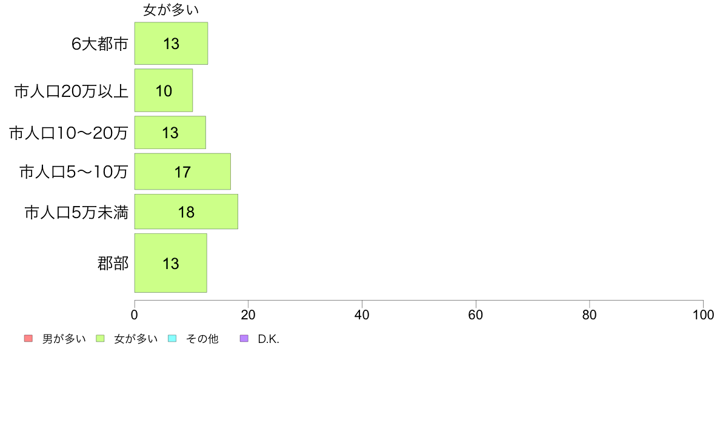The height and width of the screenshot is (446, 720).
Task: Click the 市人口20万以上 row label
Action: point(71,91)
